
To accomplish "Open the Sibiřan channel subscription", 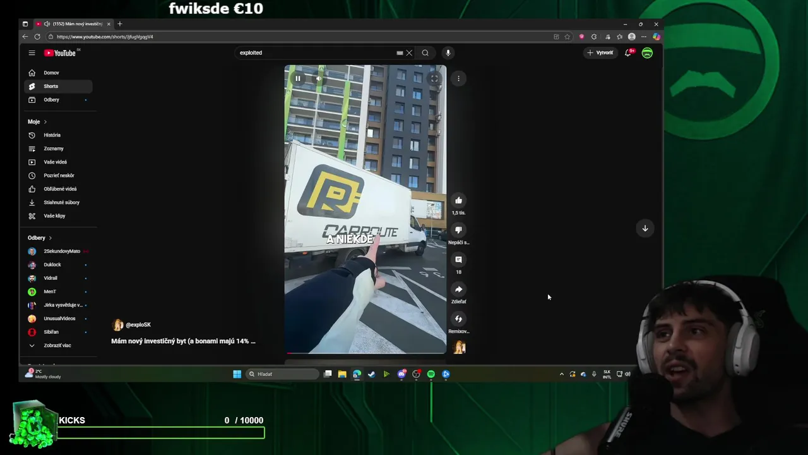I will [x=59, y=332].
